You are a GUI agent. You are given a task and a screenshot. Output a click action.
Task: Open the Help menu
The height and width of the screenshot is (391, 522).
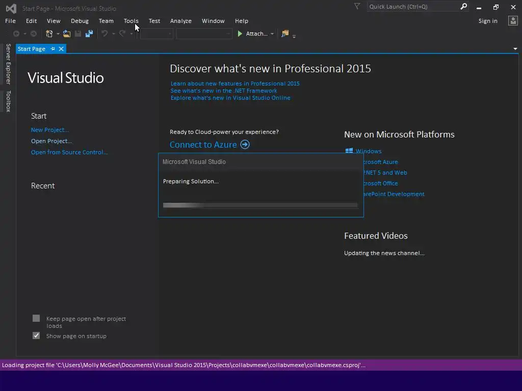pyautogui.click(x=241, y=20)
